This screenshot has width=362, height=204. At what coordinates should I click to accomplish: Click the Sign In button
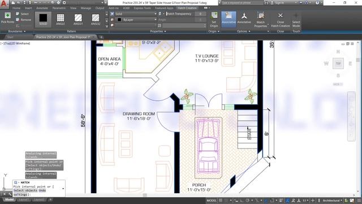click(278, 3)
